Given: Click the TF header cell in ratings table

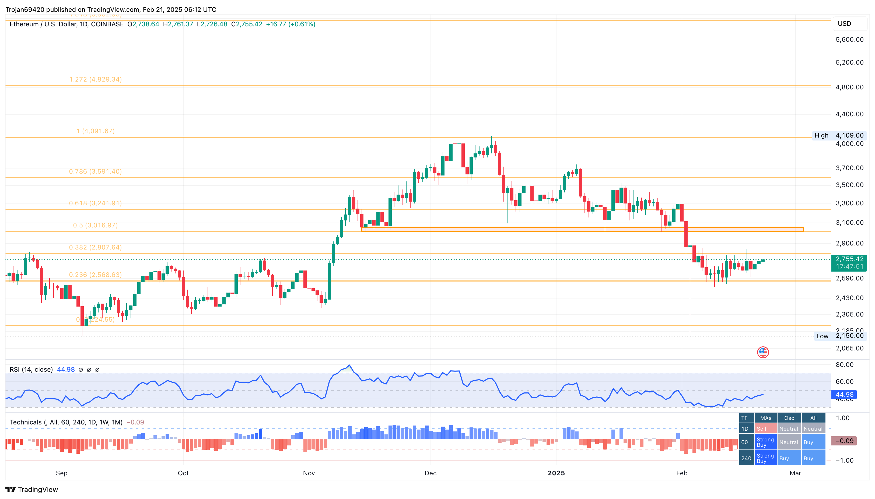Looking at the screenshot, I should click(747, 418).
